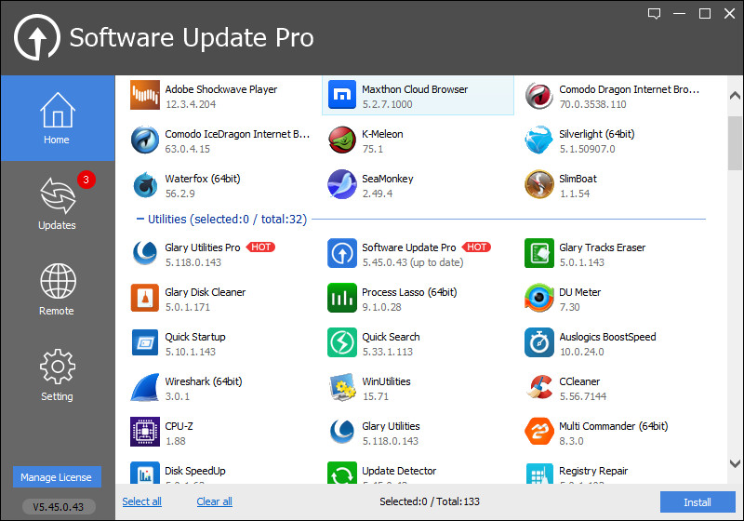Click the 'CPU-Z' name text
Viewport: 744px width, 521px height.
pyautogui.click(x=179, y=426)
